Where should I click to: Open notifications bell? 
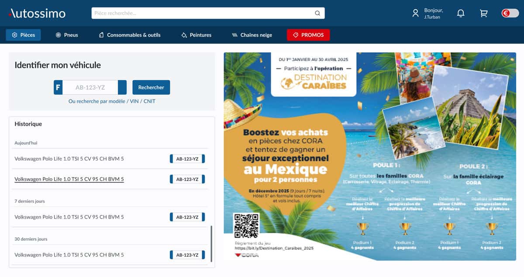pos(460,13)
